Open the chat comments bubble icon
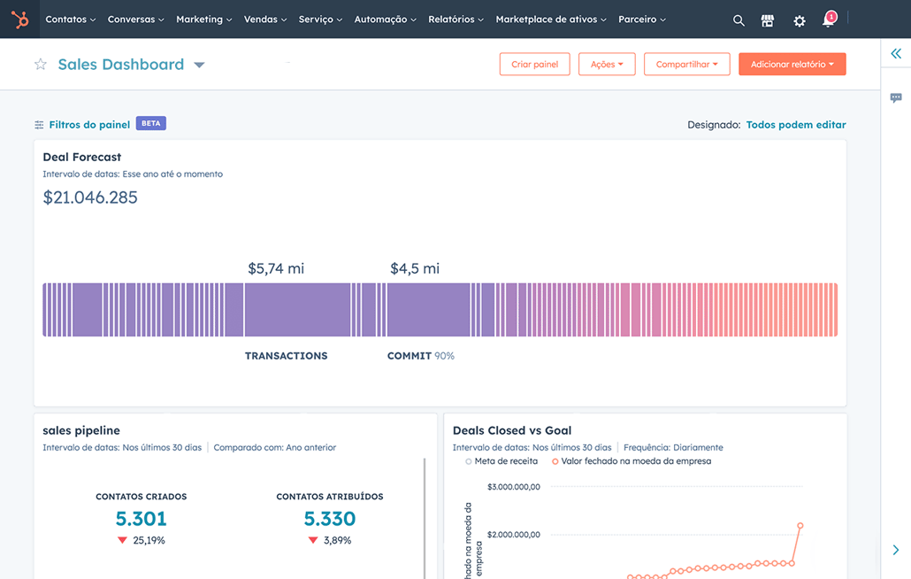Image resolution: width=911 pixels, height=579 pixels. pyautogui.click(x=896, y=98)
